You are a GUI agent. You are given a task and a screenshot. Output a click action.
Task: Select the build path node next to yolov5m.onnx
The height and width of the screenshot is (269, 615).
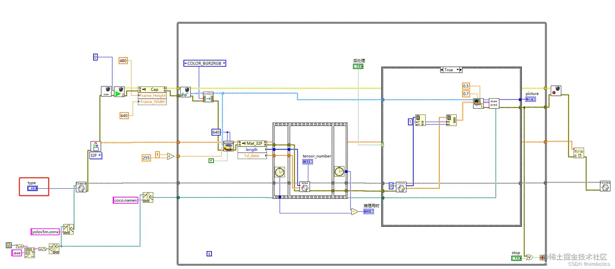click(x=68, y=229)
